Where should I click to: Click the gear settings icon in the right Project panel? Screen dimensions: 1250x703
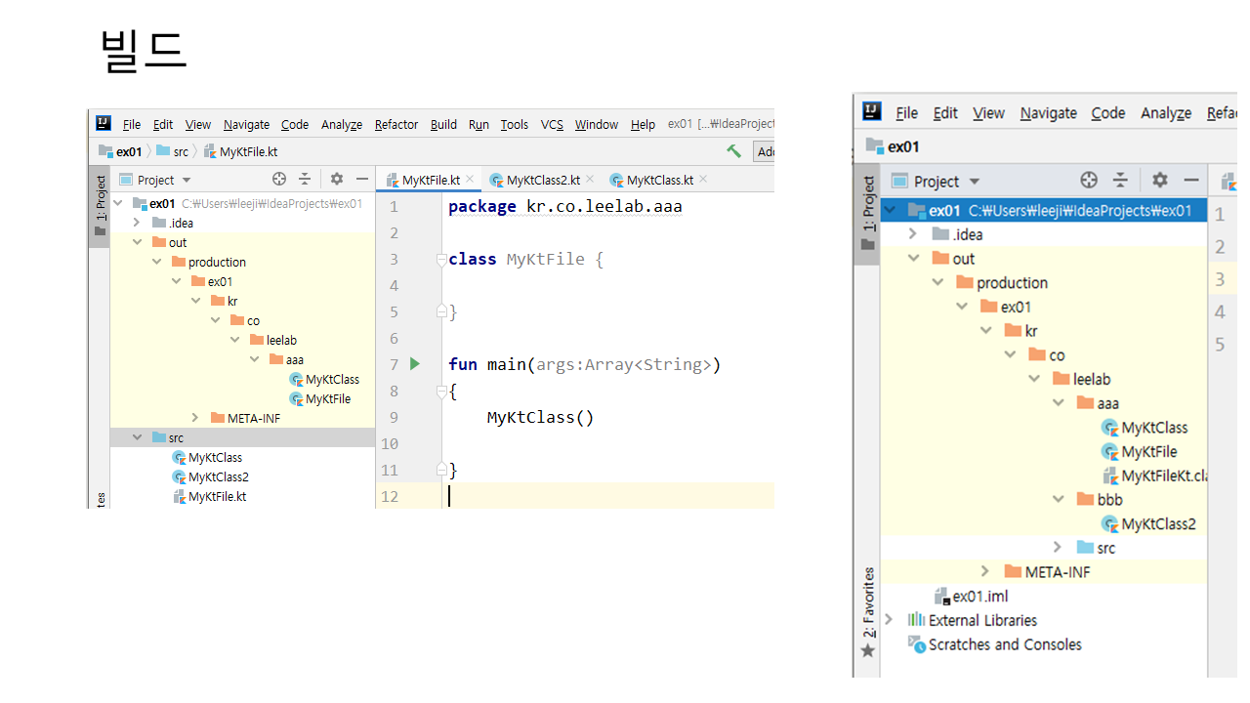(1160, 180)
